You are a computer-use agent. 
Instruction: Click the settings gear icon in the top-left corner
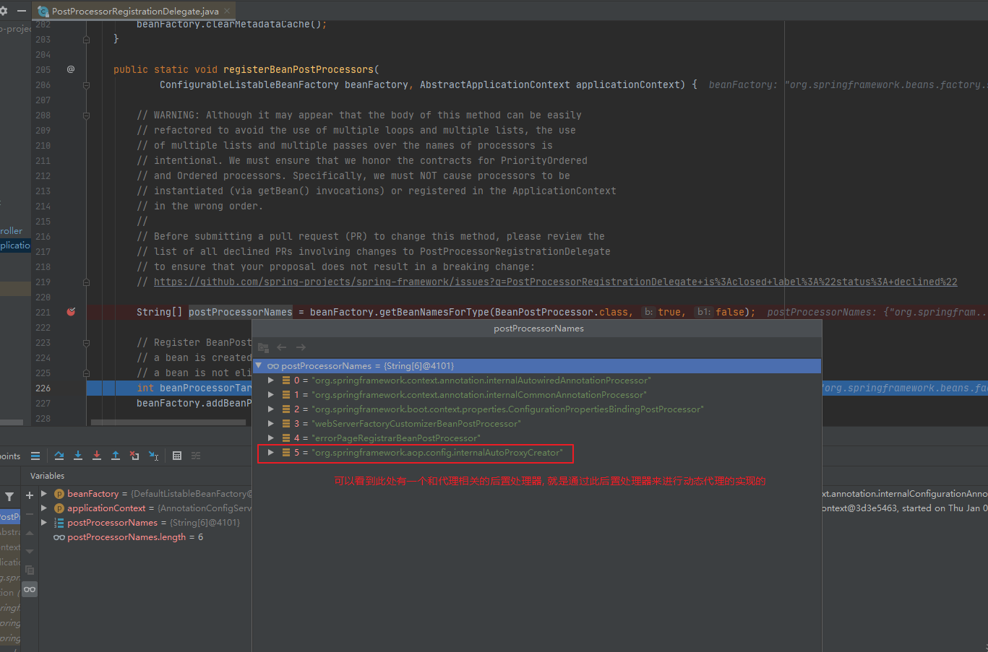(4, 11)
